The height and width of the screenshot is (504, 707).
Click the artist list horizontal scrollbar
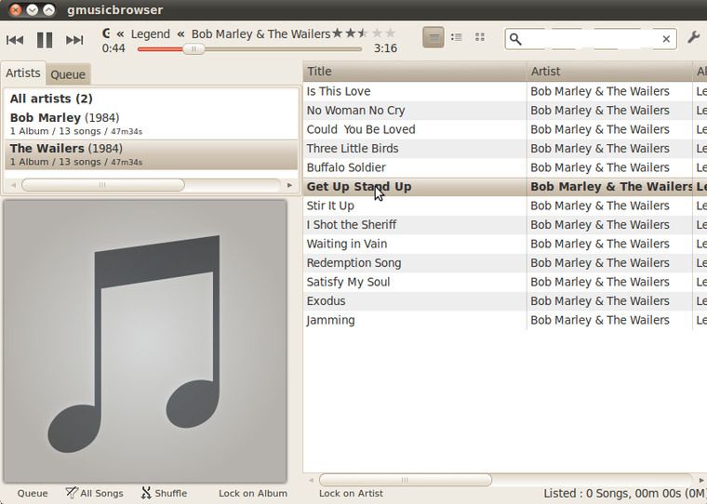tap(103, 185)
